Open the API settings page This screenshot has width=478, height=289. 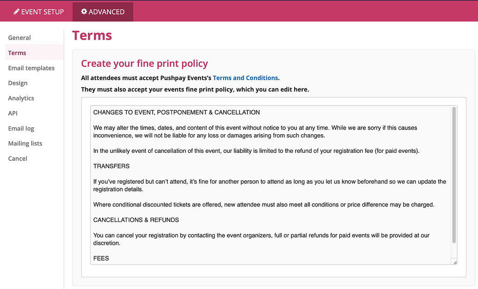[13, 113]
